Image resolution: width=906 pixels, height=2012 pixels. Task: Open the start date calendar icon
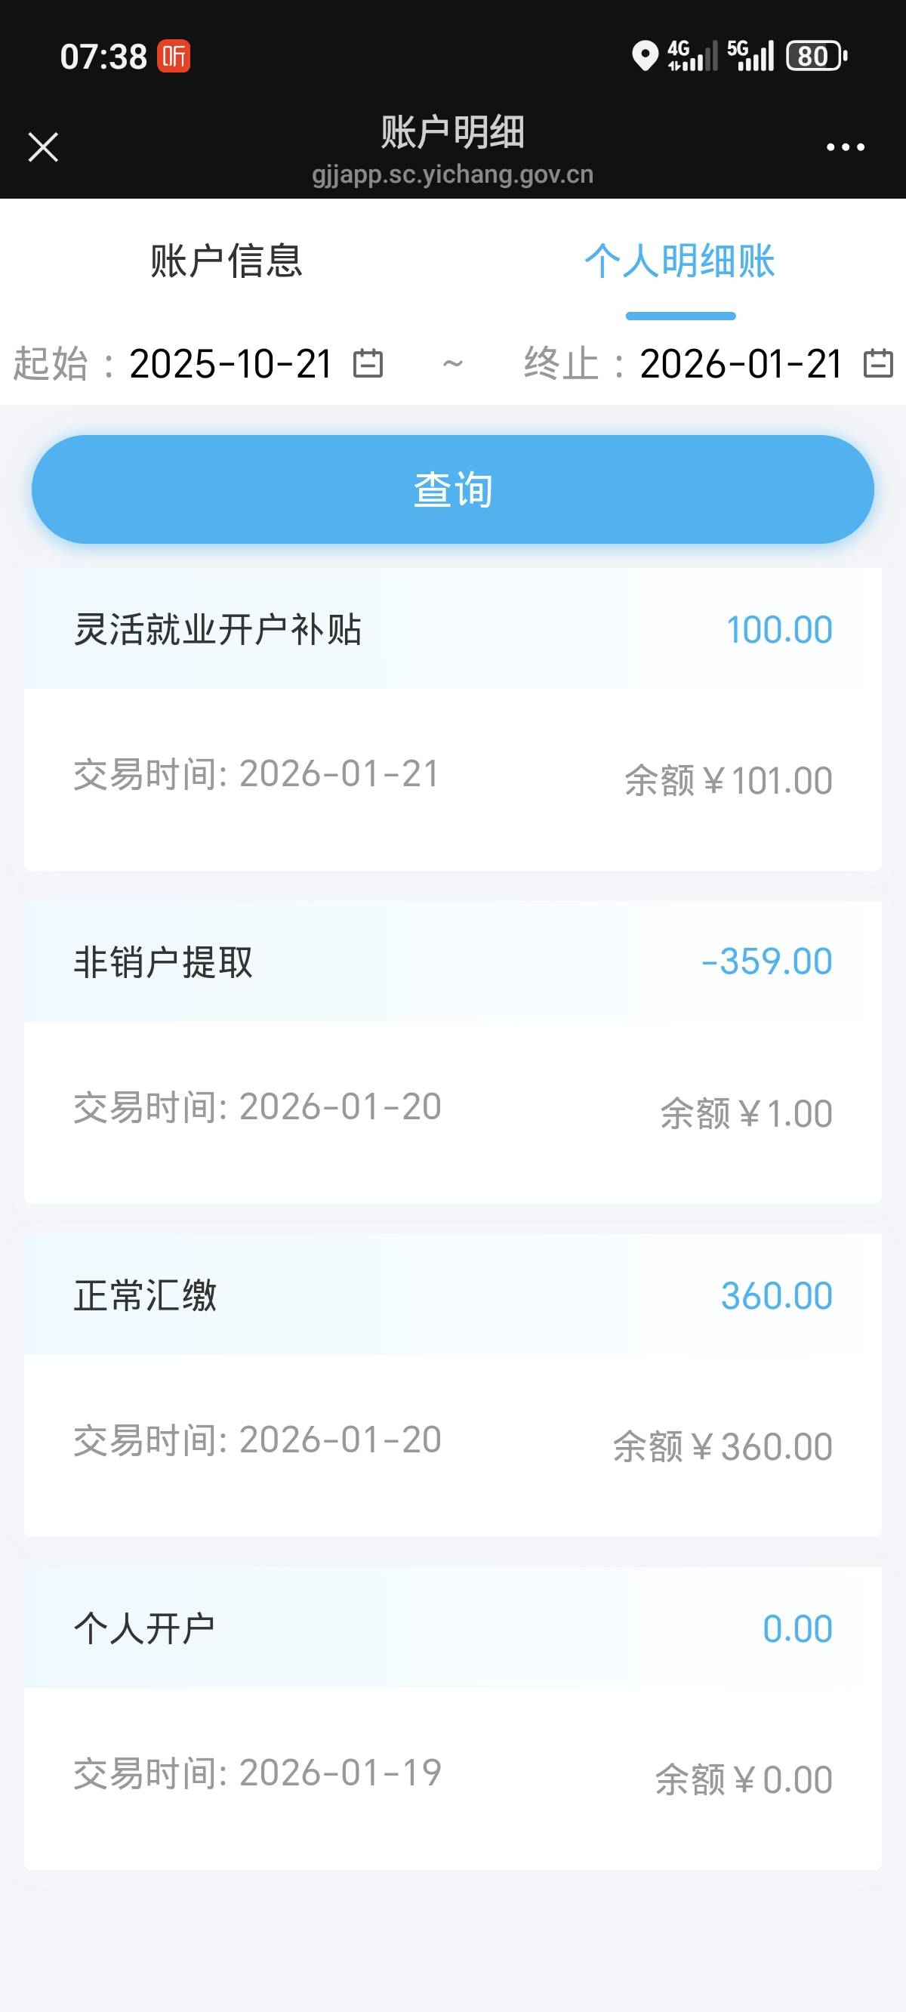click(x=368, y=364)
